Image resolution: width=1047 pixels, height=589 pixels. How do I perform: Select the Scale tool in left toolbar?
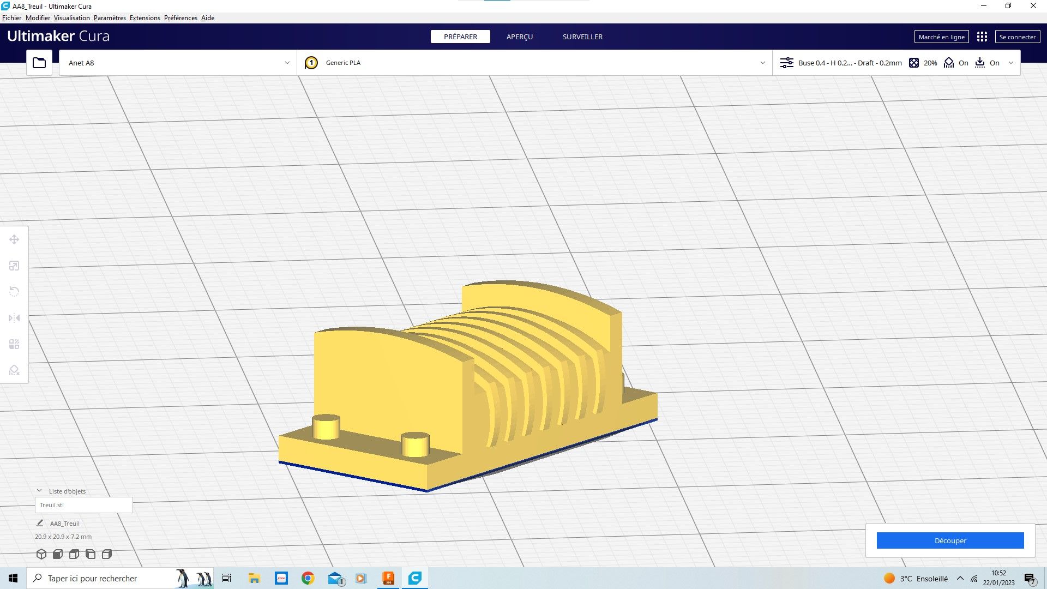[x=14, y=266]
